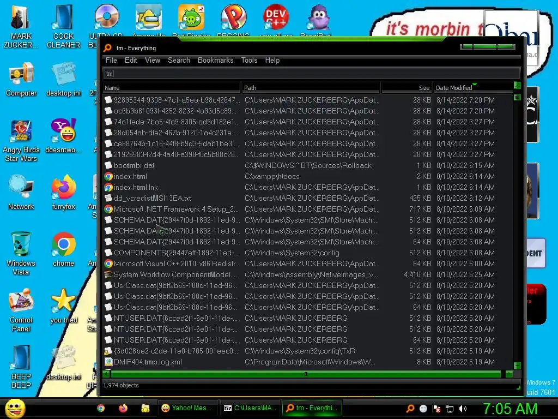The image size is (558, 419).
Task: Click path C:\Windows\System32\config\TxR
Action: pos(300,351)
